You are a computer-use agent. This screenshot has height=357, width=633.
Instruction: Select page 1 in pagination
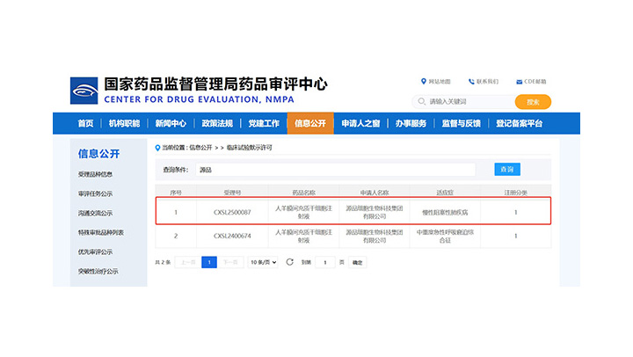(209, 262)
